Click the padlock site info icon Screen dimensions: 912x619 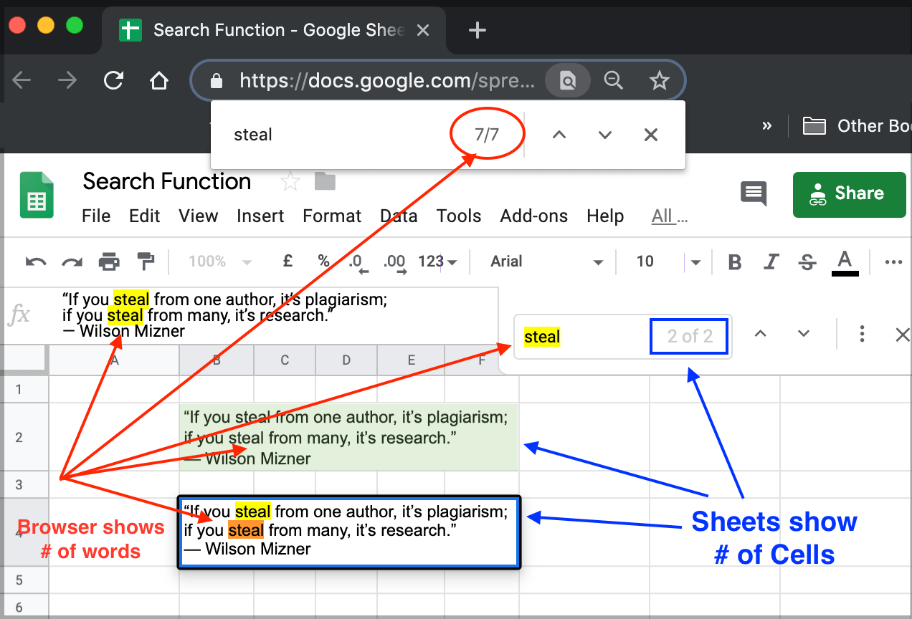point(217,81)
